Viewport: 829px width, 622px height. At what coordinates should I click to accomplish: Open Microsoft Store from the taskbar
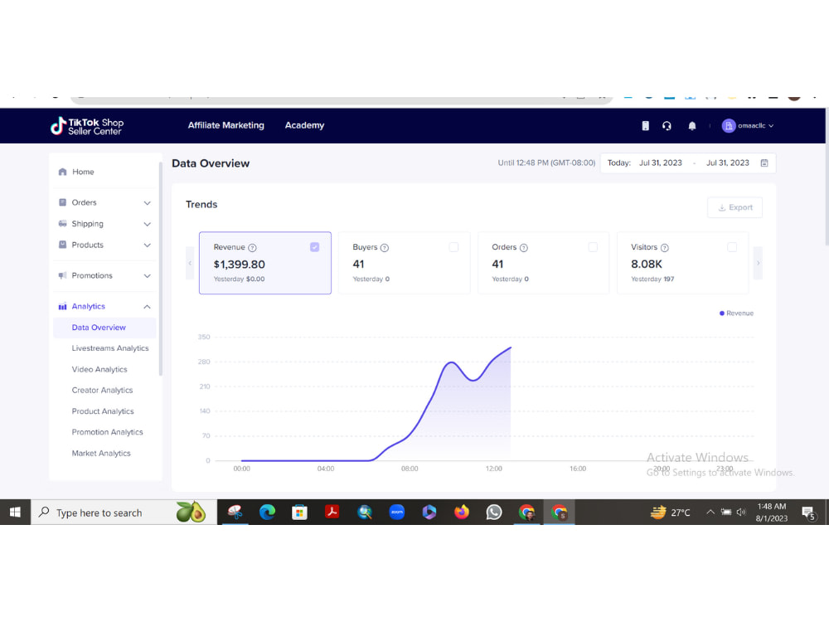pos(299,512)
